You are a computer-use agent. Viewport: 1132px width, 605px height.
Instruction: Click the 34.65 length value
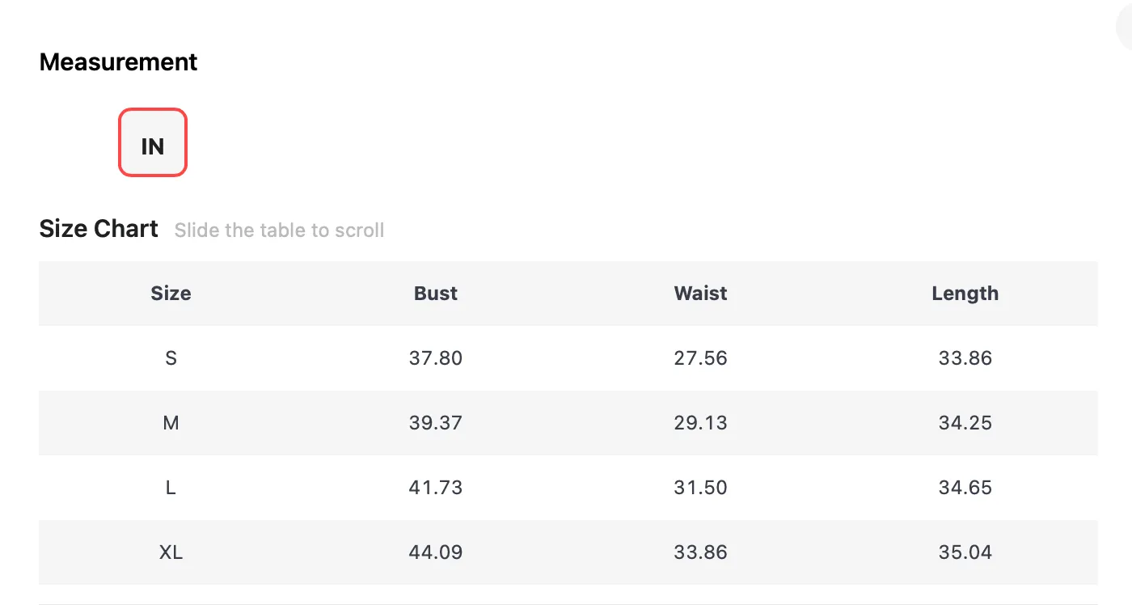965,487
